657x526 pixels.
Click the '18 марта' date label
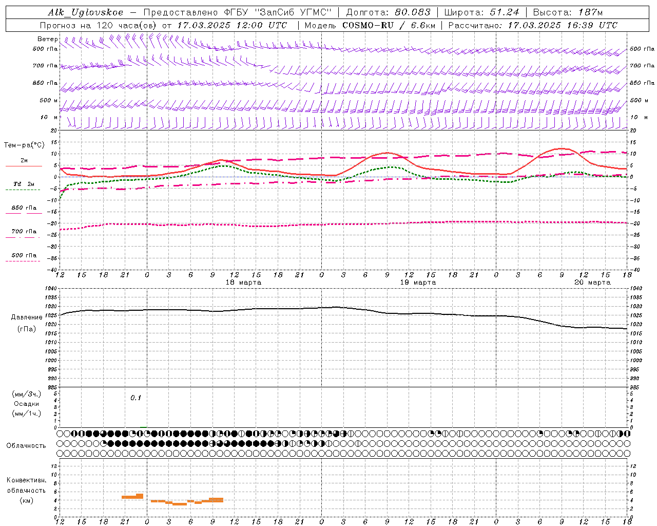point(243,283)
